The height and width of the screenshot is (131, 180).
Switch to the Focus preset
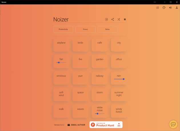[85, 29]
